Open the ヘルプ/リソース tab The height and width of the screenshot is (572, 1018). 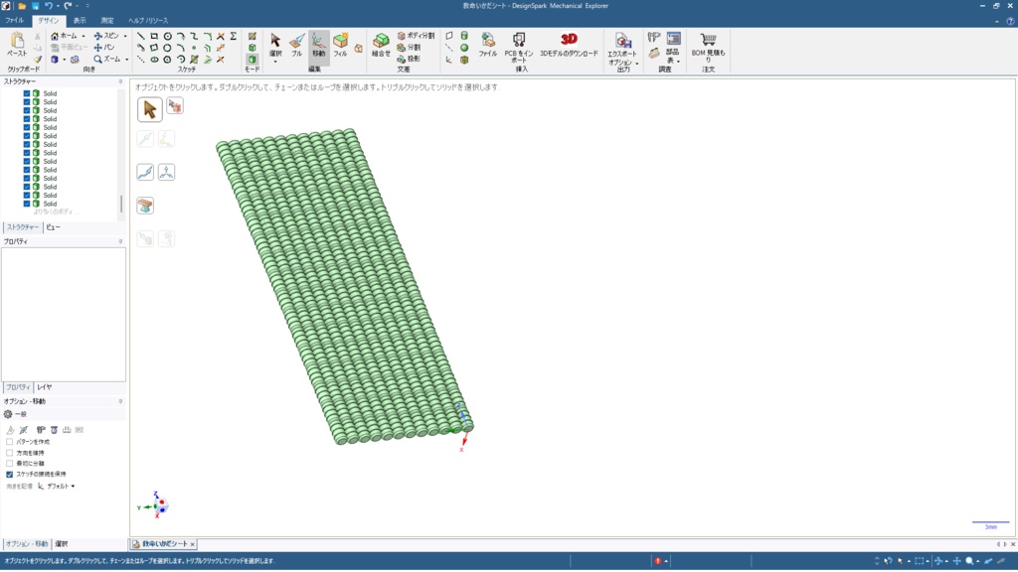pos(148,21)
